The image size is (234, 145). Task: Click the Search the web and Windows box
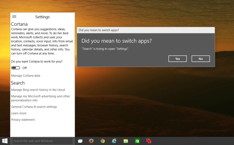42,141
